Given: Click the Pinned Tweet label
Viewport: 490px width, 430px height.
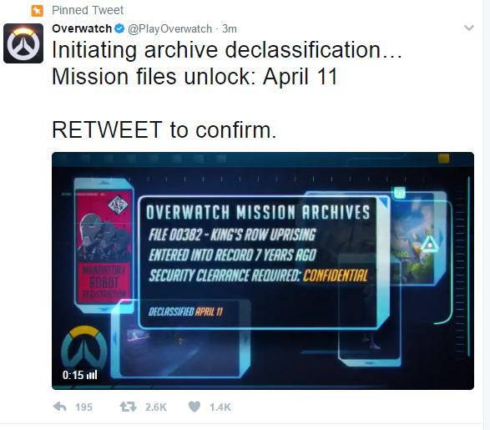Looking at the screenshot, I should [88, 10].
